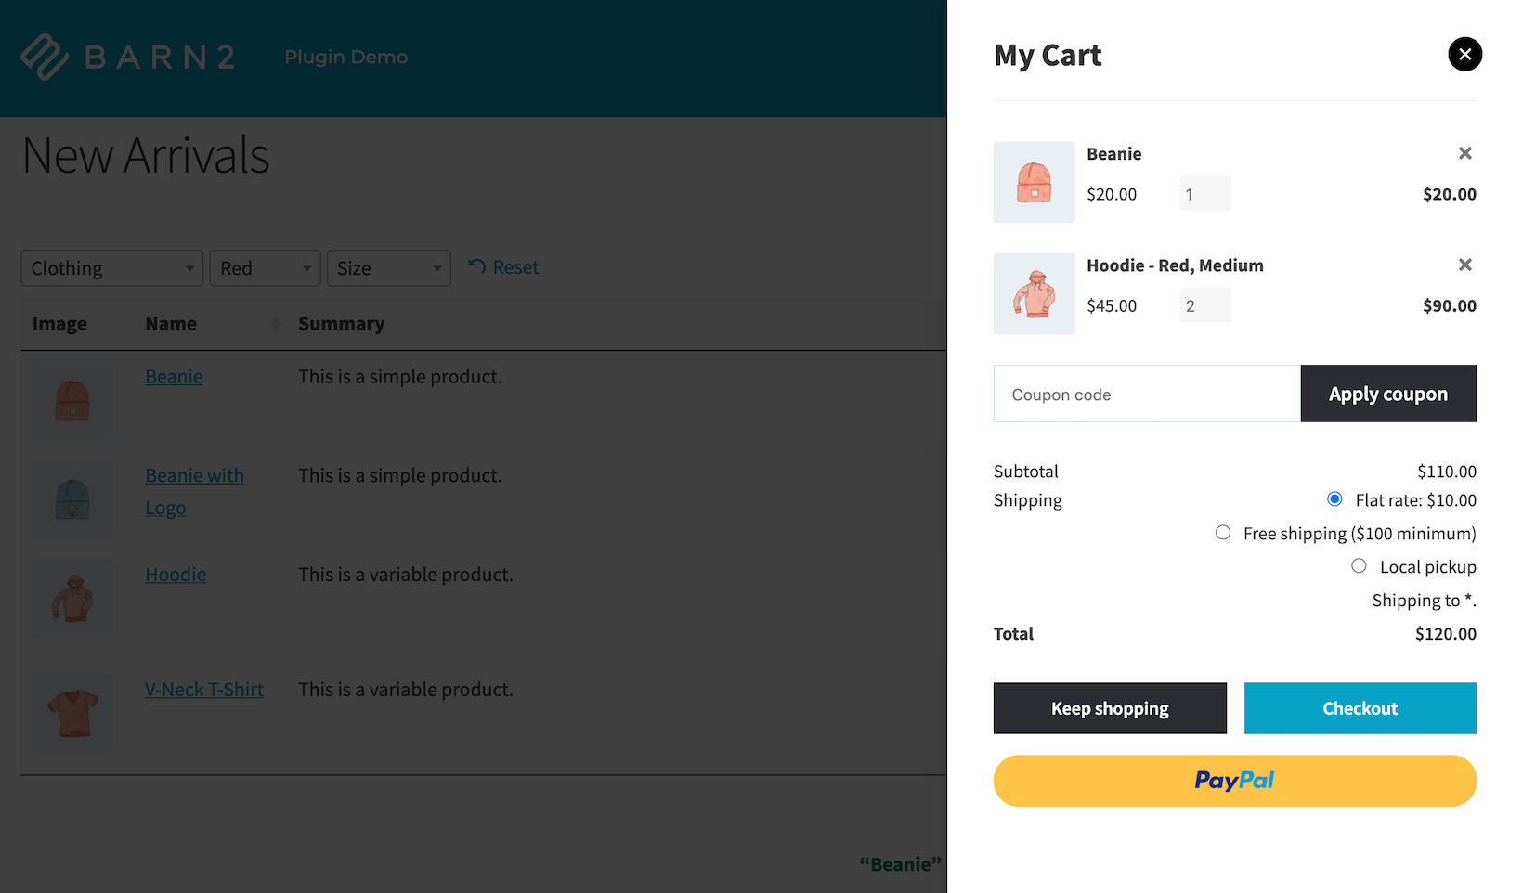The width and height of the screenshot is (1523, 893).
Task: Sort products using the Name column arrow
Action: pyautogui.click(x=276, y=324)
